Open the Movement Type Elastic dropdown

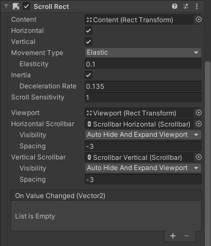point(143,52)
